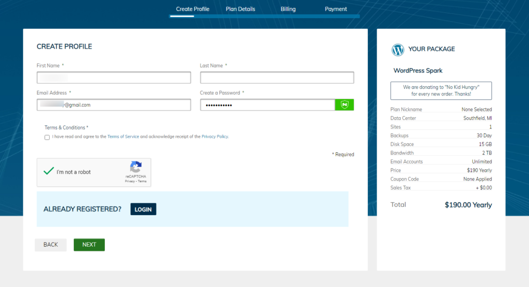Click the 'None Selected' plan nickname value
Screen dimensions: 529x287
[x=476, y=109]
